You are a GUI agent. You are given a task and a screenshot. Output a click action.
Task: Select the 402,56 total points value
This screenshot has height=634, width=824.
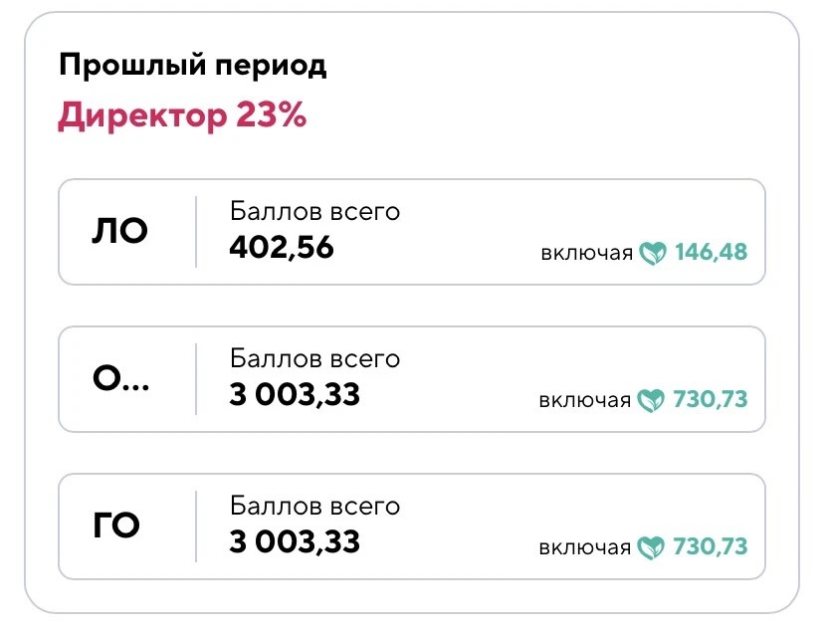click(282, 247)
